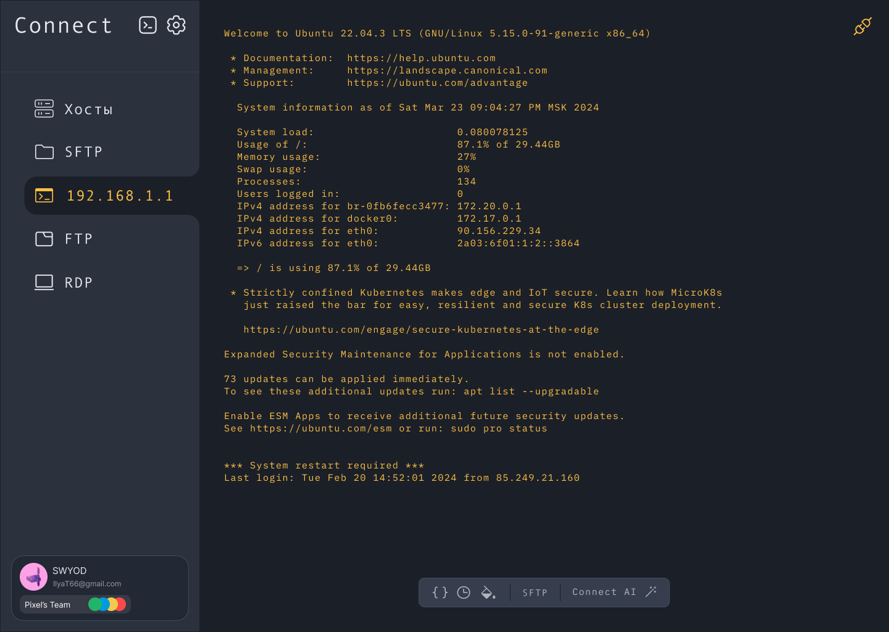This screenshot has height=632, width=889.
Task: Open the command history clock icon
Action: [464, 592]
